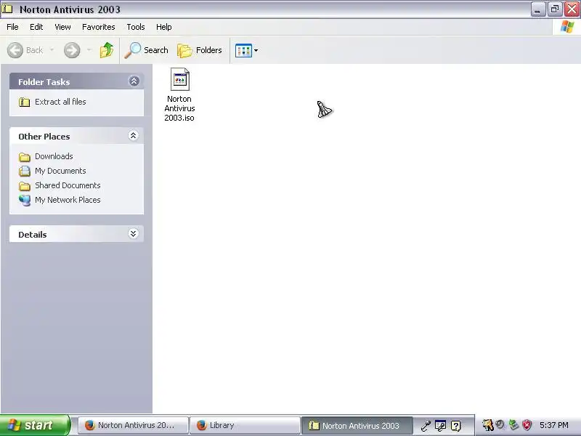Viewport: 581px width, 436px height.
Task: Switch to Firefox Library taskbar window
Action: tap(245, 425)
